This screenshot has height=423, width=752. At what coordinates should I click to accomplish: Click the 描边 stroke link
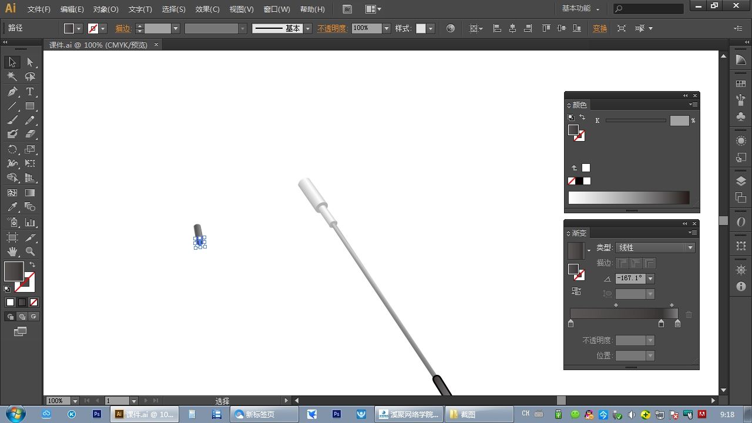point(123,28)
